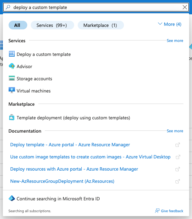This screenshot has height=219, width=192.
Task: Click the Advisor cloud icon
Action: 12,66
